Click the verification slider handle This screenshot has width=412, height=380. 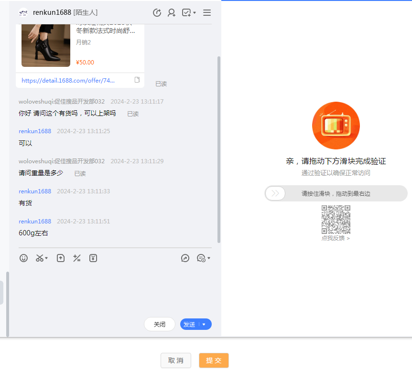275,193
